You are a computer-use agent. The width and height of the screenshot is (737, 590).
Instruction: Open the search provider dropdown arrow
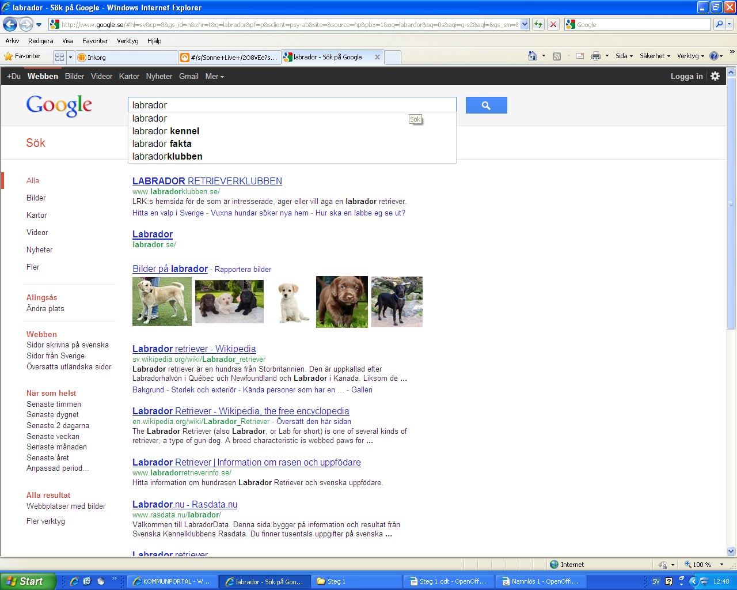click(x=730, y=24)
